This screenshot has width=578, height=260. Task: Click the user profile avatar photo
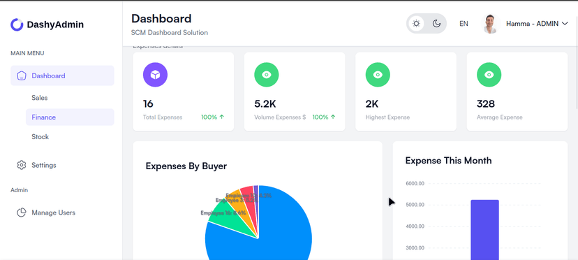491,24
